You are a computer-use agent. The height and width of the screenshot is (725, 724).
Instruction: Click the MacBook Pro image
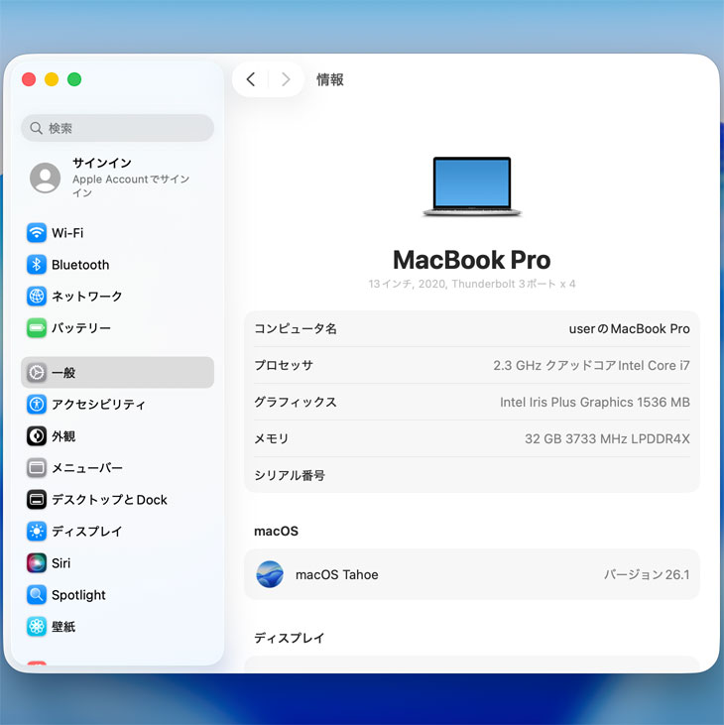tap(471, 186)
